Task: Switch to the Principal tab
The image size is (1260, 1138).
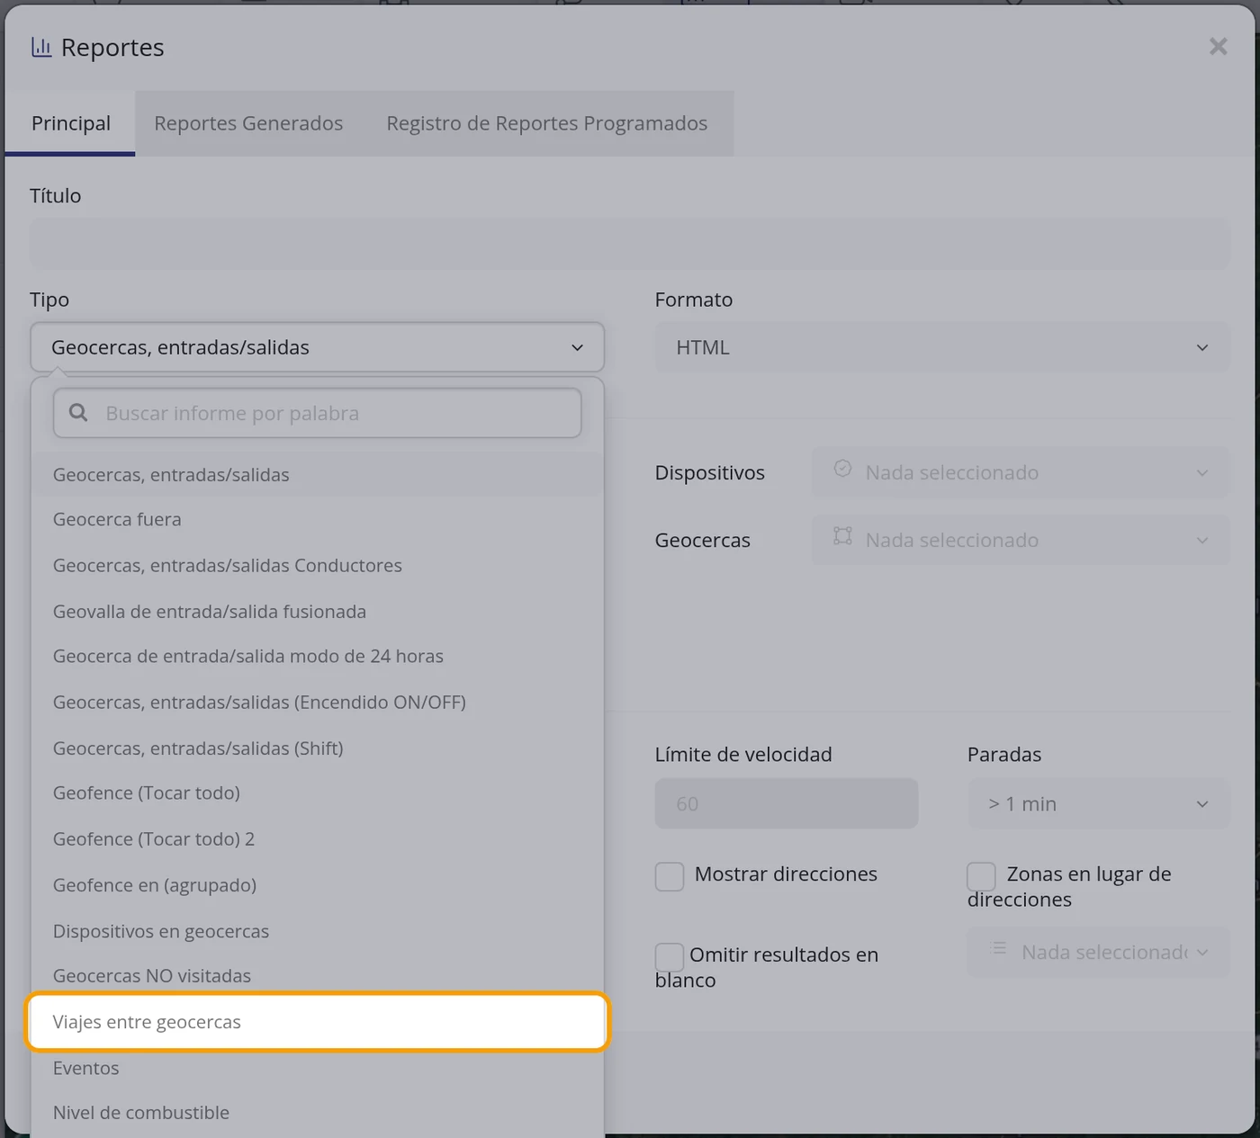Action: point(70,123)
